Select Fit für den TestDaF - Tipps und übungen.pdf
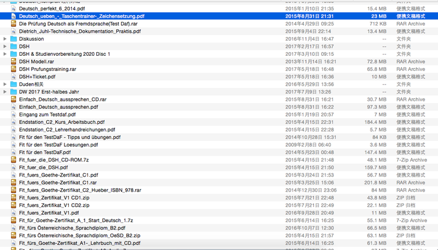 coord(70,137)
